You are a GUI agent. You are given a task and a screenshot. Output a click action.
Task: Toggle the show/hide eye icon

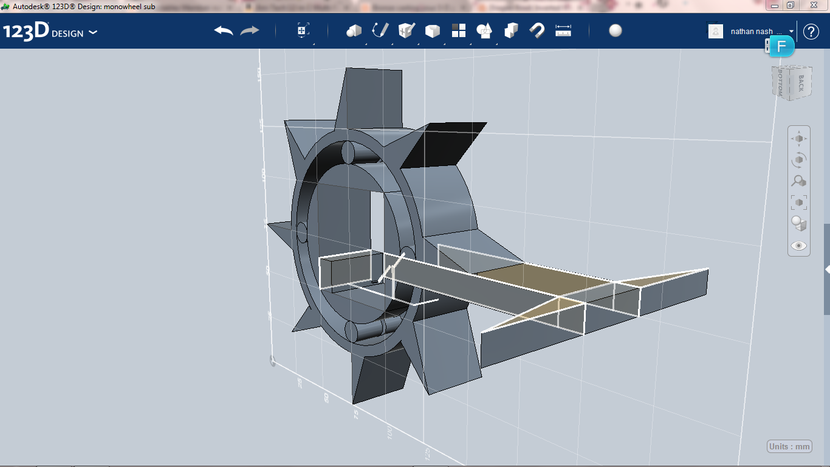click(x=799, y=246)
